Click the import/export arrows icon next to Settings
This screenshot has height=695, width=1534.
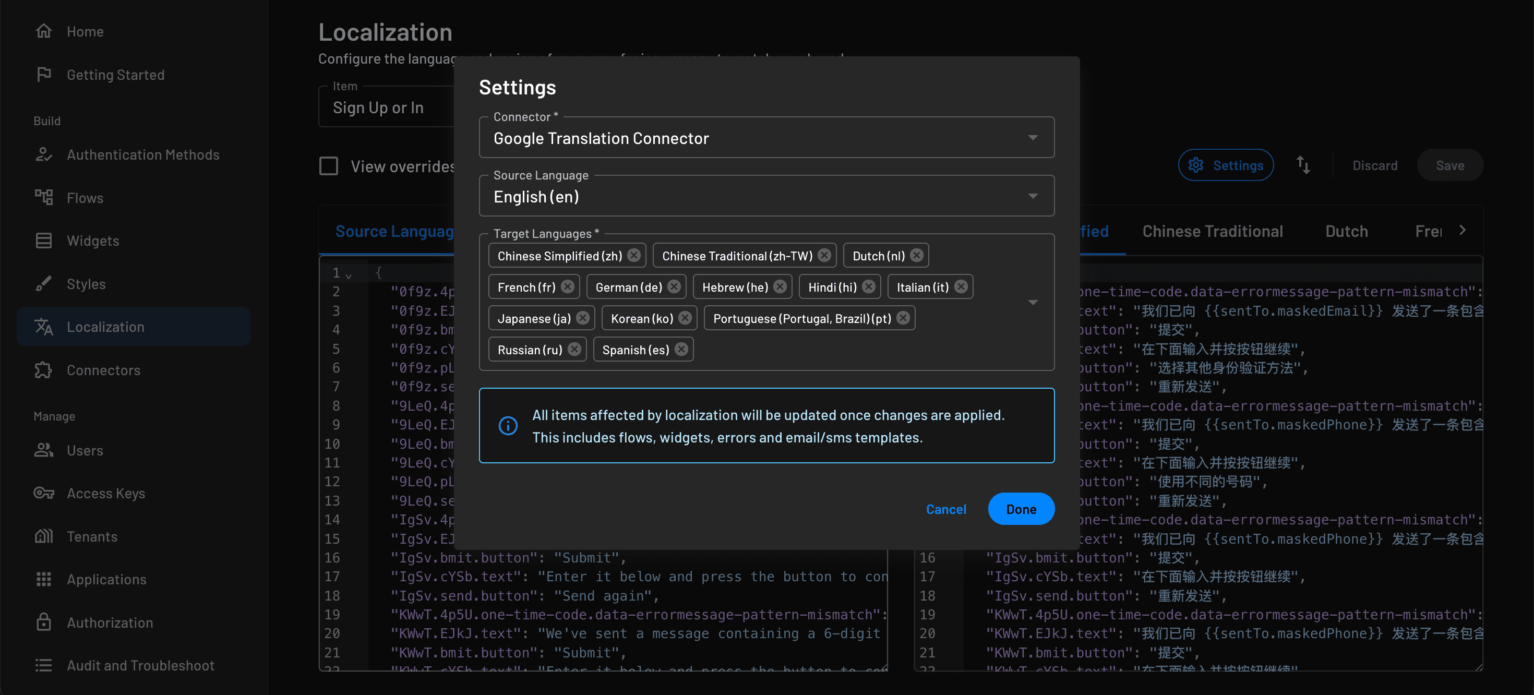tap(1303, 165)
